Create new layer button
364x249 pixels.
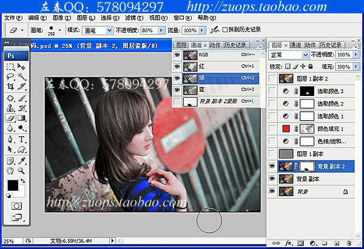coord(337,243)
